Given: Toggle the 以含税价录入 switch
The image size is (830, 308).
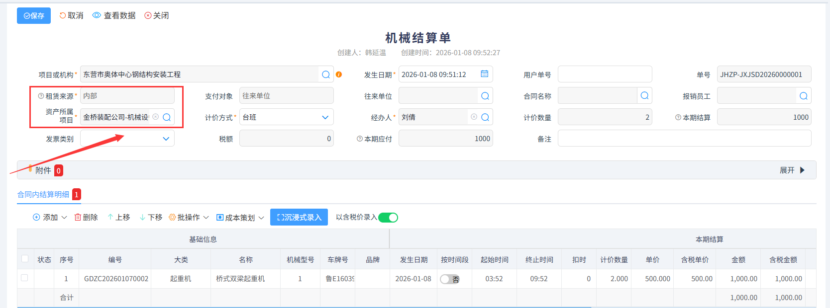Looking at the screenshot, I should click(x=388, y=218).
